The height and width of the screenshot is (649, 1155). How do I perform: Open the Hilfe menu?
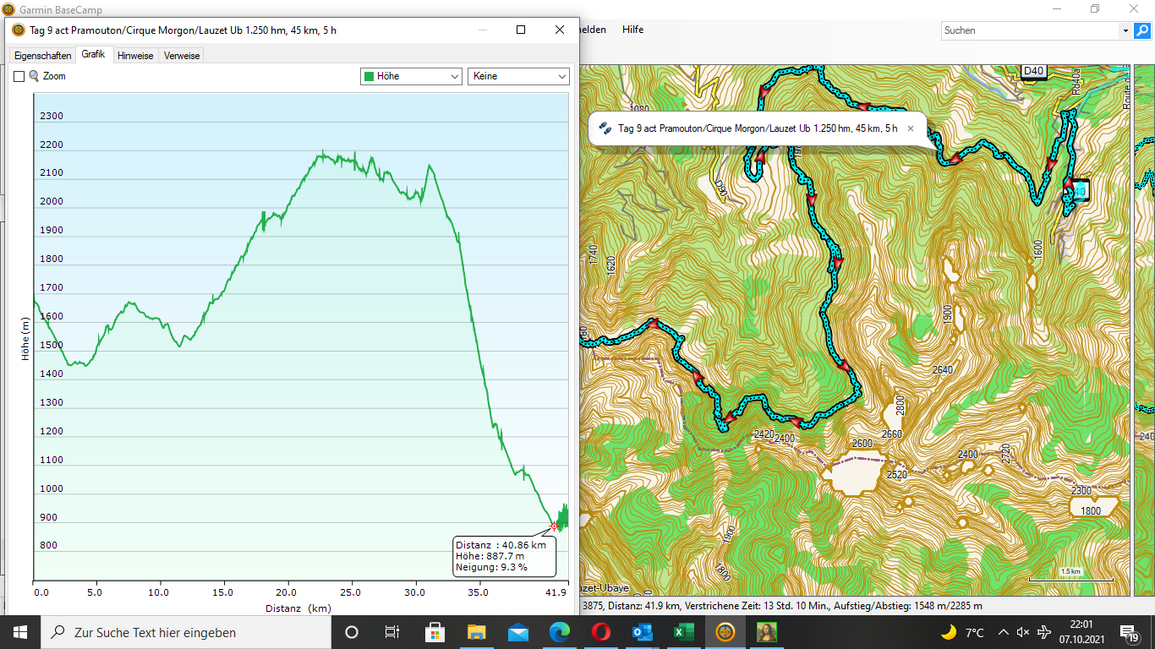(x=632, y=30)
